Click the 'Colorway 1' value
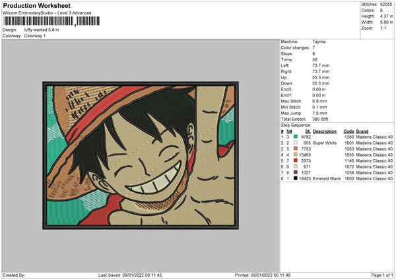This screenshot has width=396, height=280. (35, 36)
